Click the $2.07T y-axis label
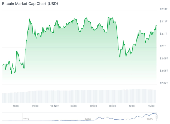Screen dimensions: 170x124 coord(164,83)
